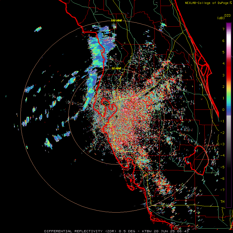Click the -4 value on the color scale

(x=222, y=156)
